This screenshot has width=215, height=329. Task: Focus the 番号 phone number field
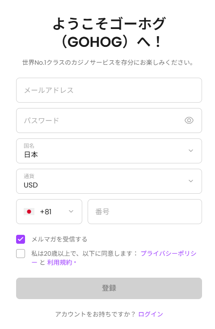coord(144,212)
